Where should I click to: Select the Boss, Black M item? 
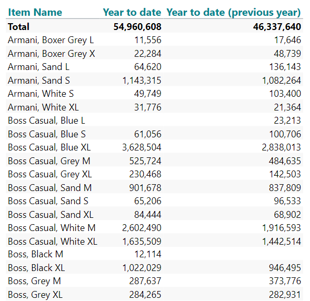coord(36,254)
